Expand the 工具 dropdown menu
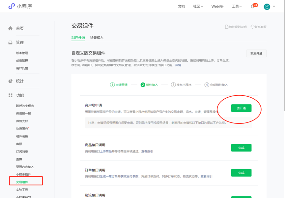The image size is (285, 198). [237, 7]
